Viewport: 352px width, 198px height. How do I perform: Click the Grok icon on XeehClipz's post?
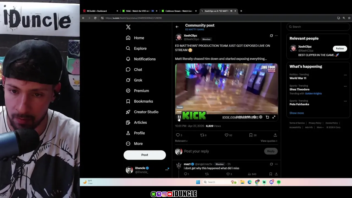[271, 35]
